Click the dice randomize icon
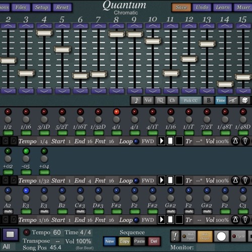 [x=245, y=100]
